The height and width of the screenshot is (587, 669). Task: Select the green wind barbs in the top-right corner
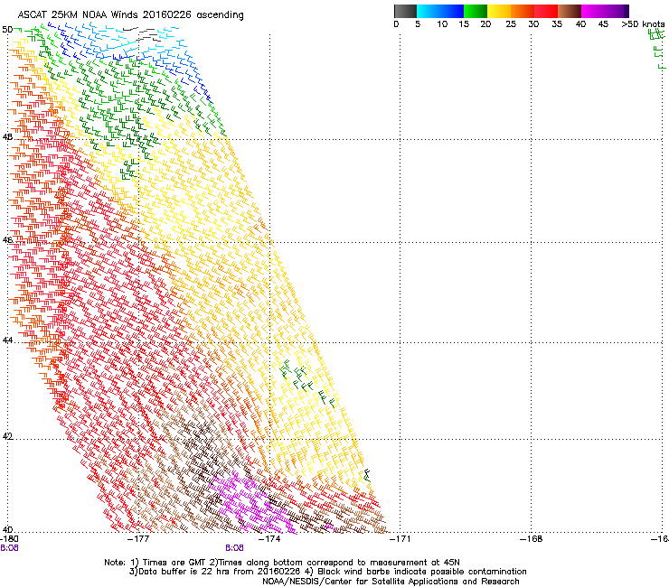point(657,48)
